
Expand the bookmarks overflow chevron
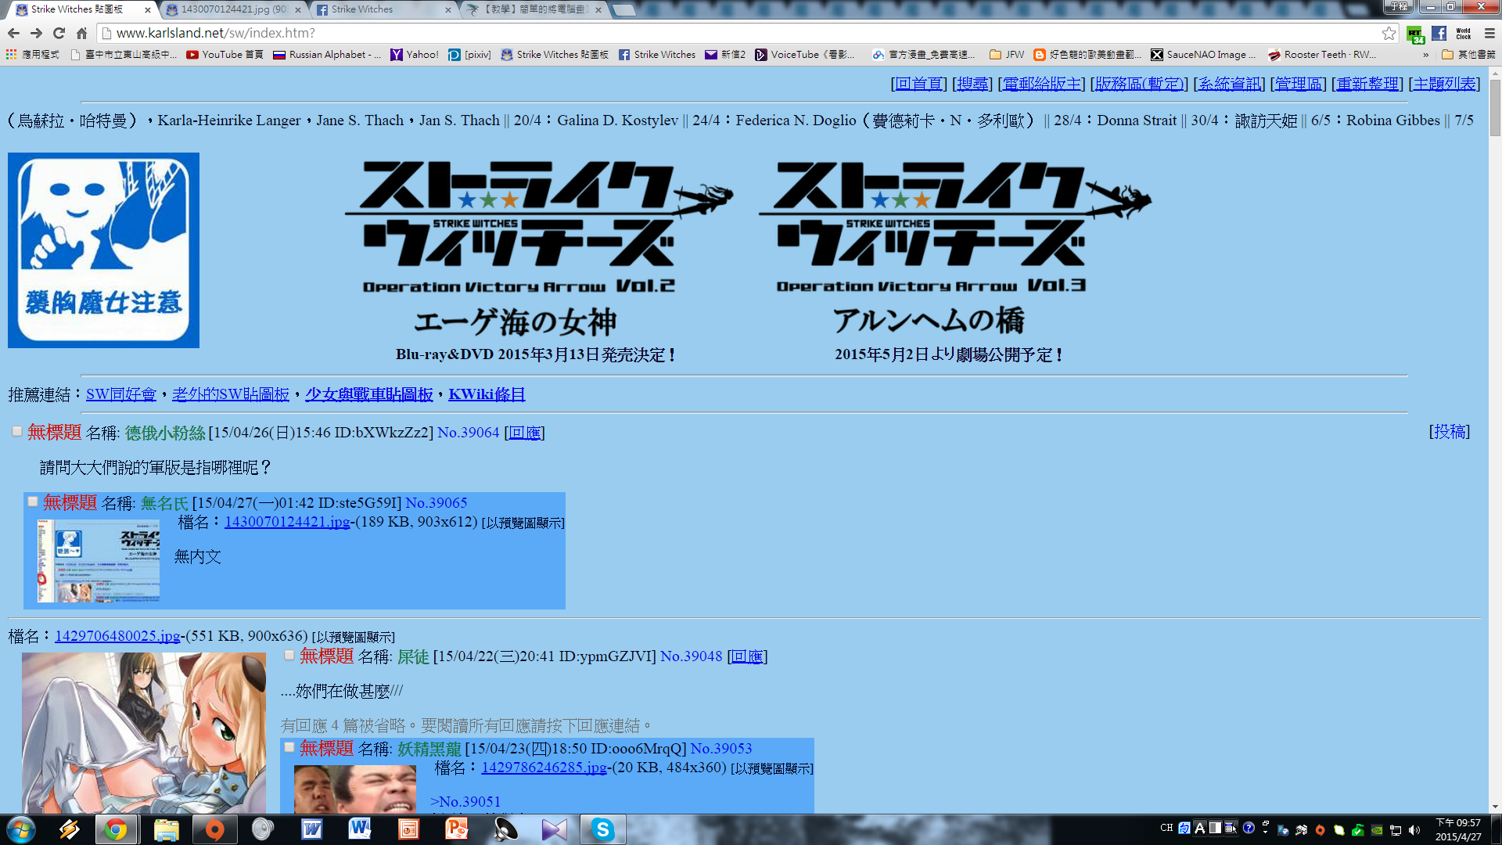(1426, 55)
